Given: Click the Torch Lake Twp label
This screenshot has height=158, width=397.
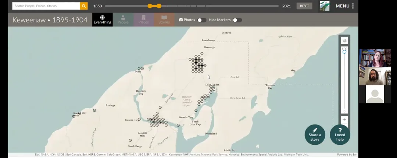Looking at the screenshot, I should [x=195, y=123].
